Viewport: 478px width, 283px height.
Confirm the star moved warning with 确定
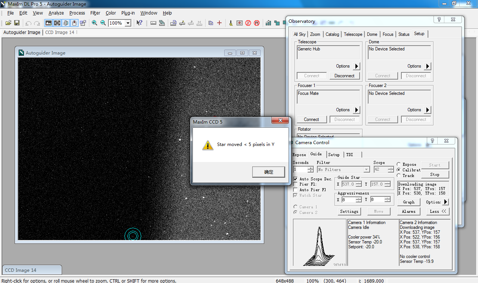coord(269,172)
